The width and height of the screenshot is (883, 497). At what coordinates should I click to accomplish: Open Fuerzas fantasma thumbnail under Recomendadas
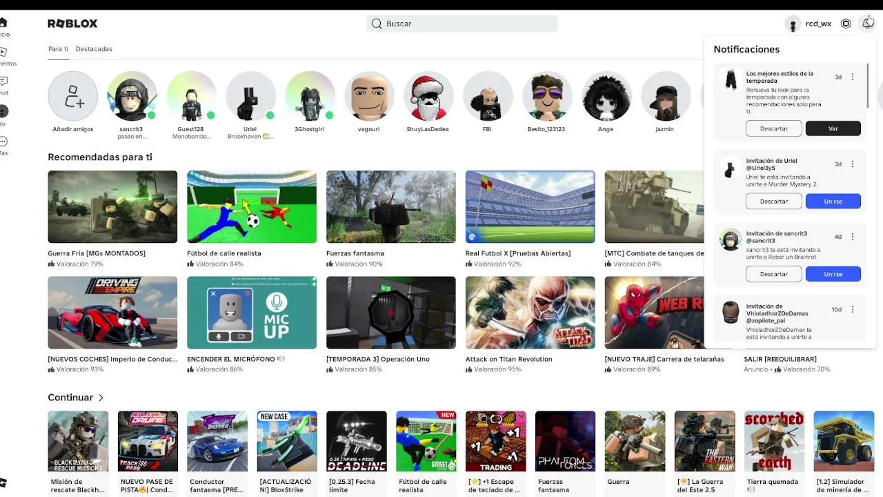391,207
